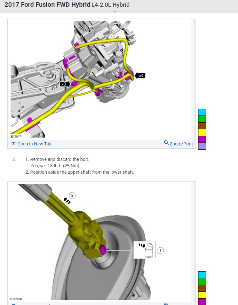Click the new-tab icon beside Open In New Tab
Viewport: 238px width, 305px height.
click(x=14, y=144)
